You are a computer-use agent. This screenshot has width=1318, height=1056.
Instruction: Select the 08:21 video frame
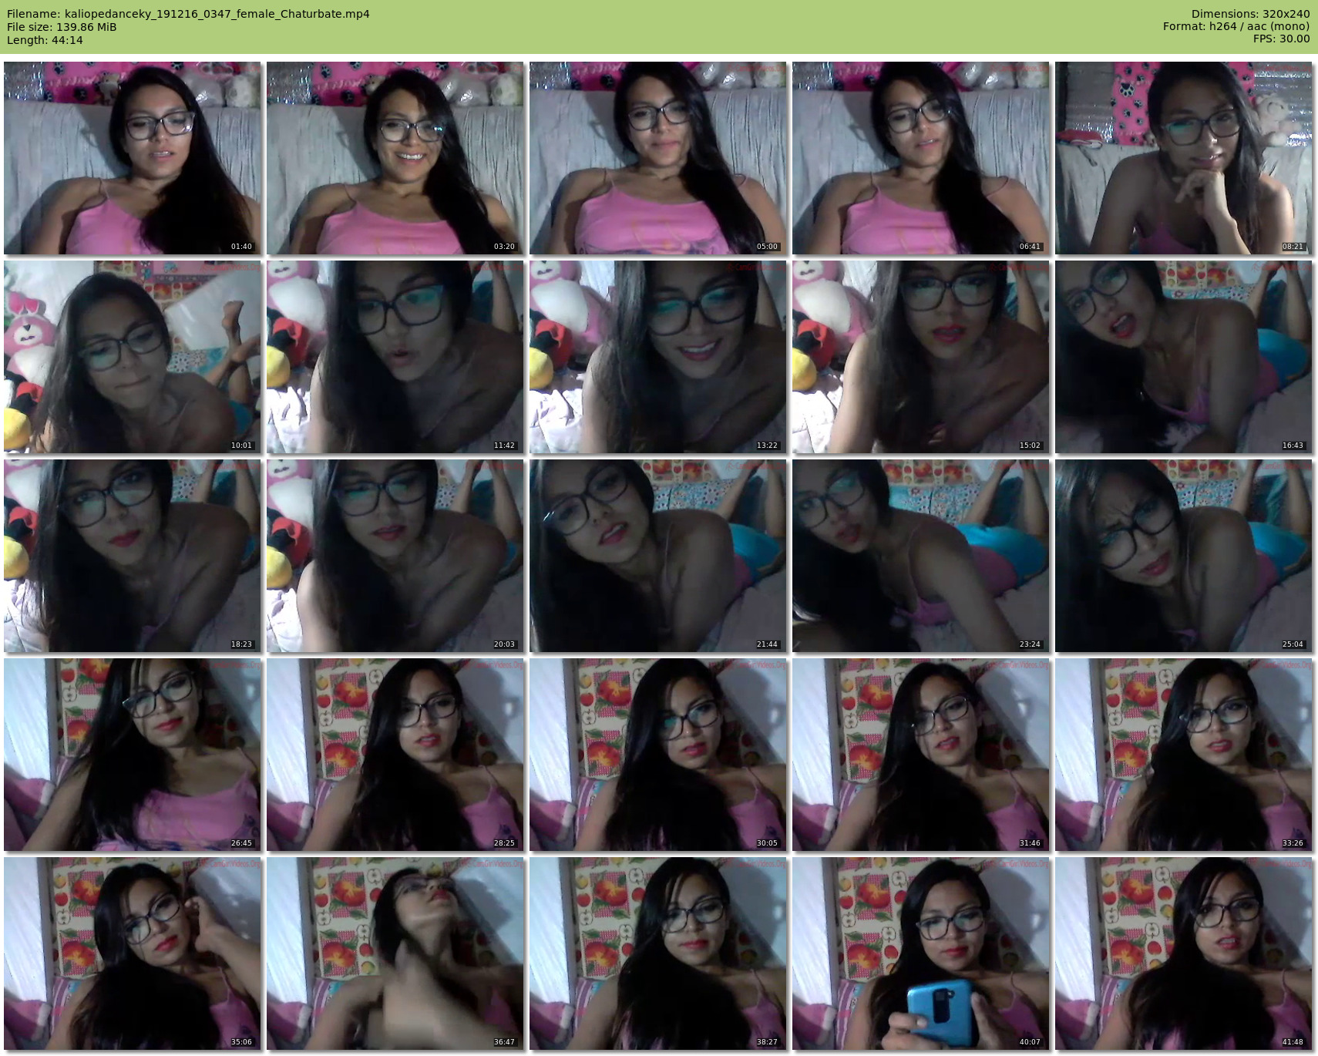[x=1184, y=158]
